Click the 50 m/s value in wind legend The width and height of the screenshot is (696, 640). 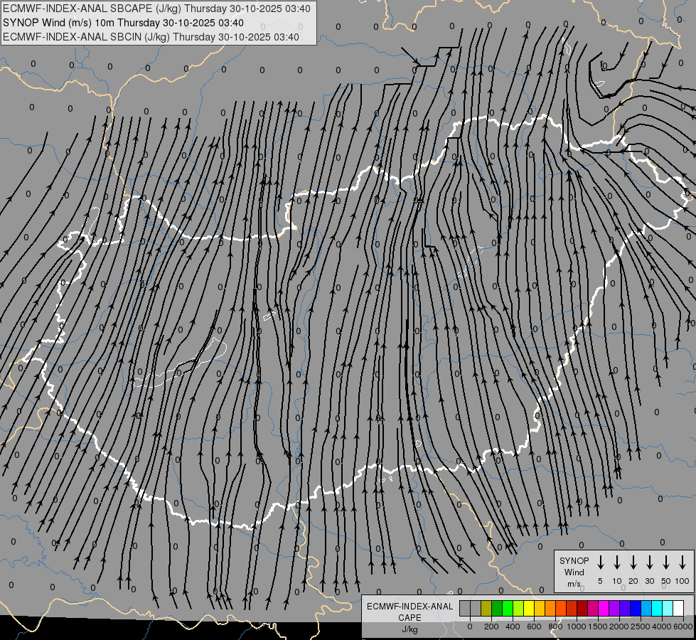click(666, 581)
